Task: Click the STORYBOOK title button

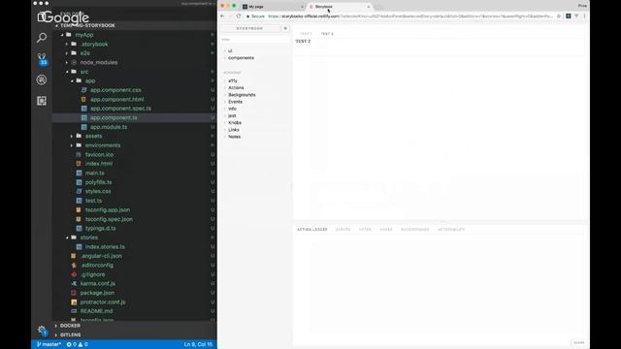Action: pos(250,28)
